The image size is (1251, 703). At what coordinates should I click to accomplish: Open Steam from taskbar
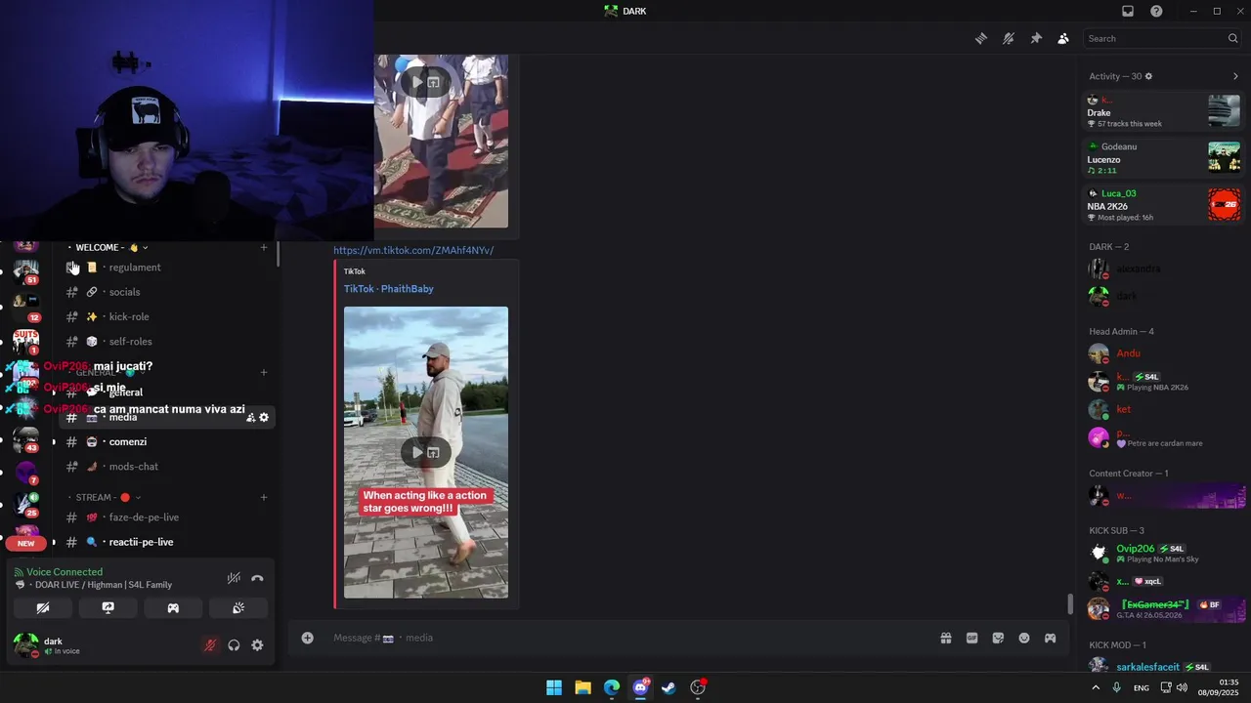pyautogui.click(x=669, y=687)
